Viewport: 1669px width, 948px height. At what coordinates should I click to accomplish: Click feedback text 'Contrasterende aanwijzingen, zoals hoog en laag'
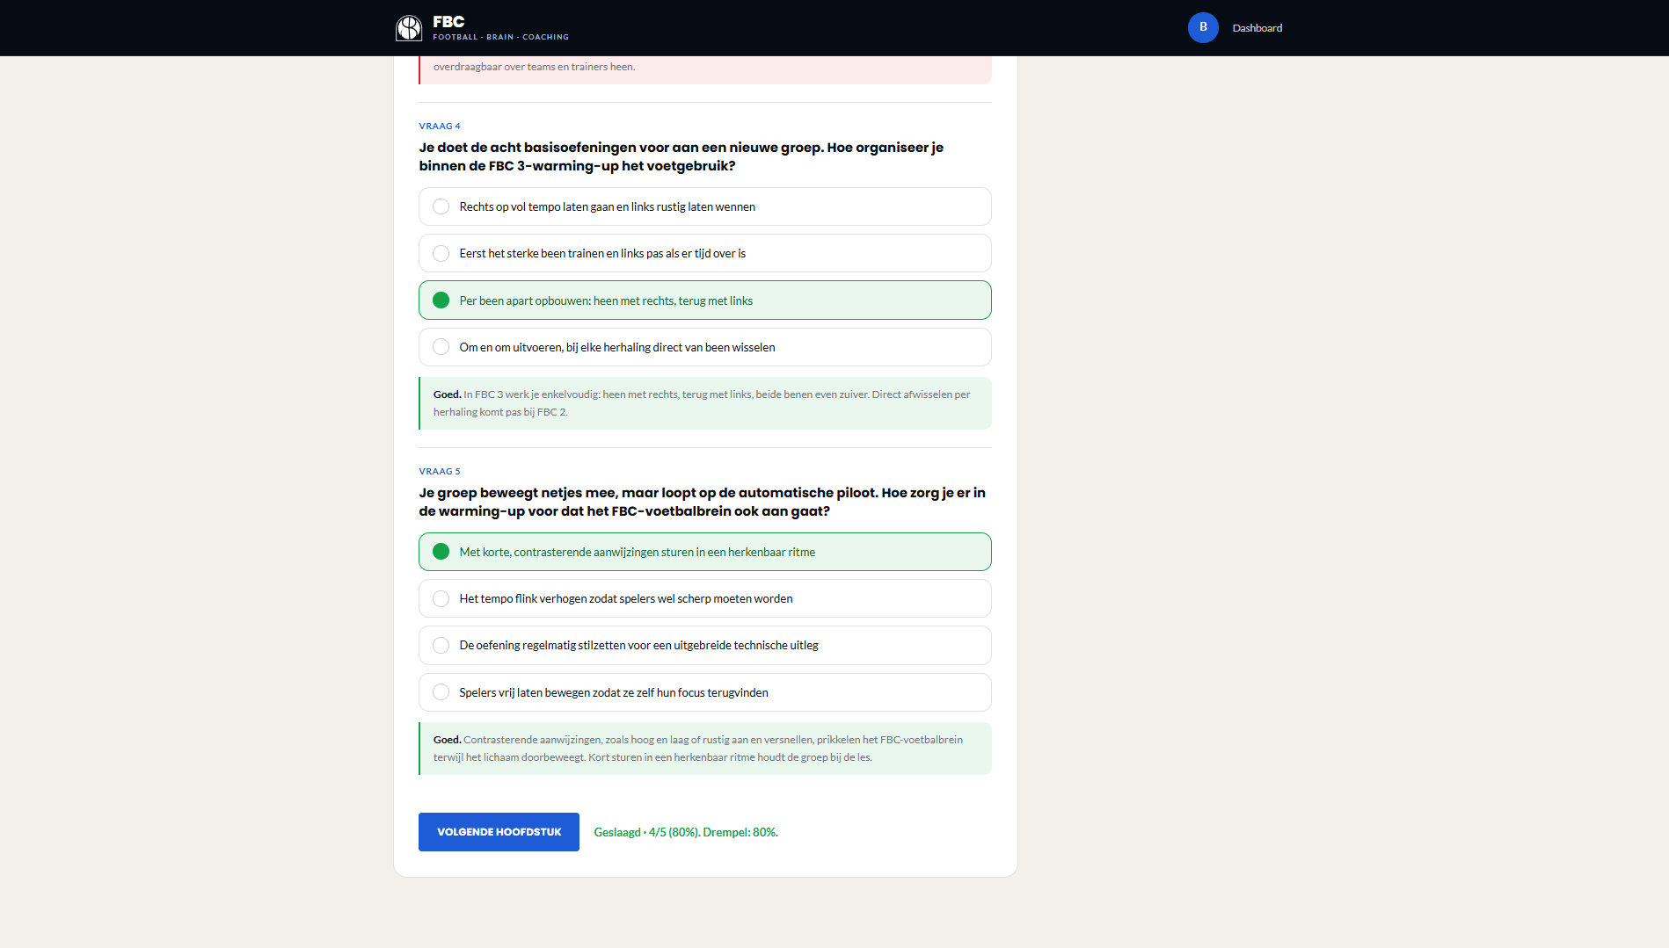point(698,749)
